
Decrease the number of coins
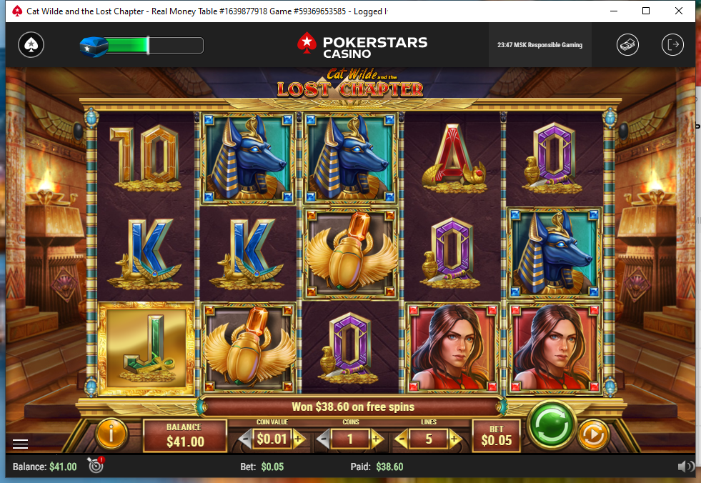pos(323,439)
